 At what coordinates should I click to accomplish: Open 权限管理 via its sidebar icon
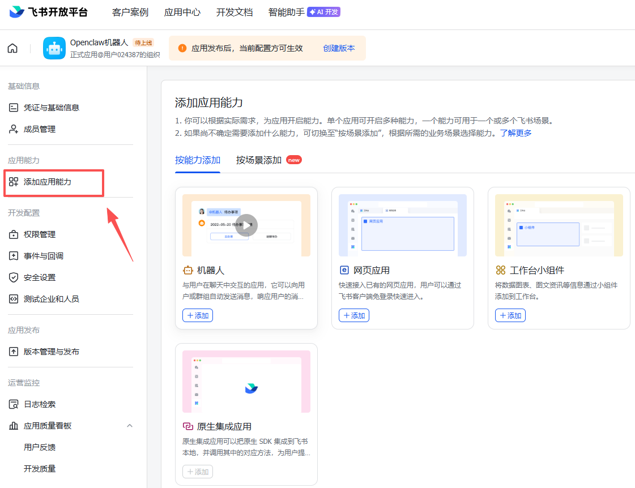point(15,234)
